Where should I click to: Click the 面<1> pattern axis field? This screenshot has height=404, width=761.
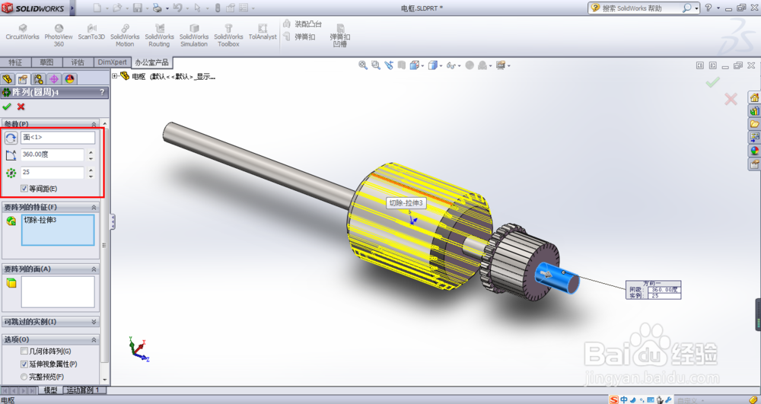tap(58, 137)
